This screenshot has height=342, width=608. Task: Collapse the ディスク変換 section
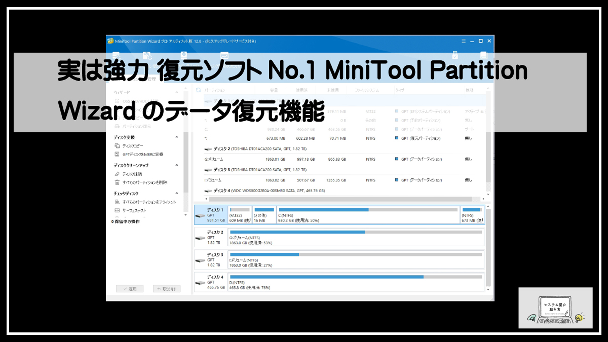click(177, 137)
